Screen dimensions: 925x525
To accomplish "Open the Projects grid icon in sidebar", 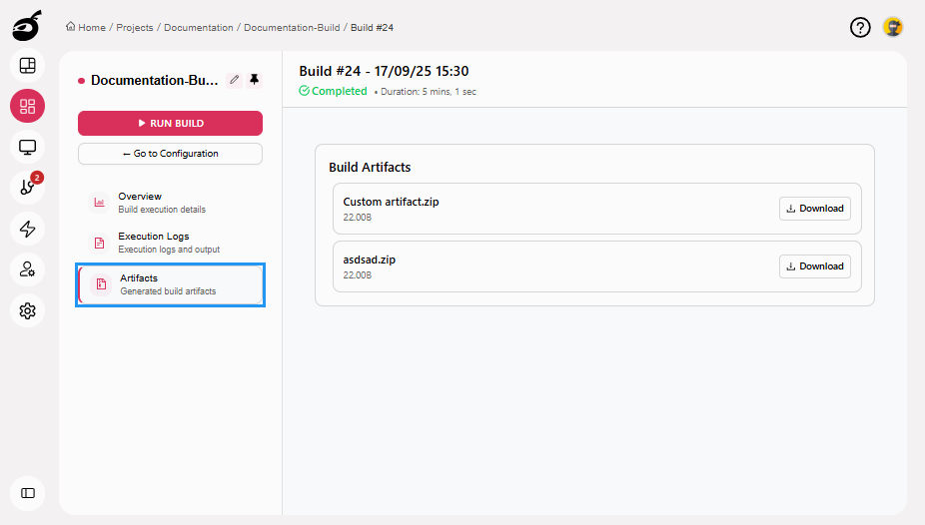I will [x=27, y=106].
